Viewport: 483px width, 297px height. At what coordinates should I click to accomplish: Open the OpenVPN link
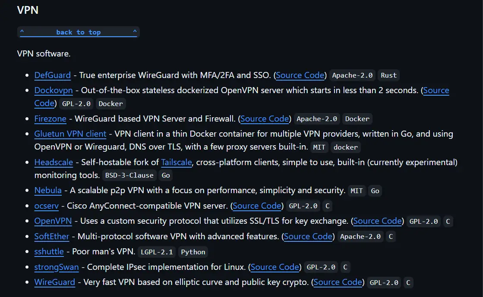click(53, 221)
